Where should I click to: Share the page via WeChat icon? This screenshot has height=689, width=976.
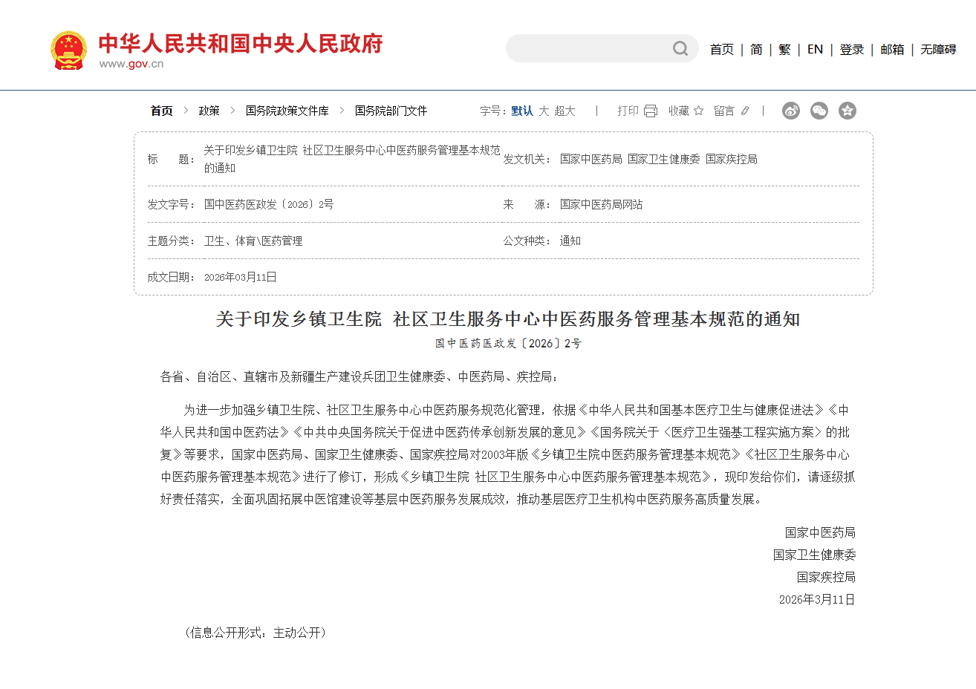pyautogui.click(x=819, y=111)
